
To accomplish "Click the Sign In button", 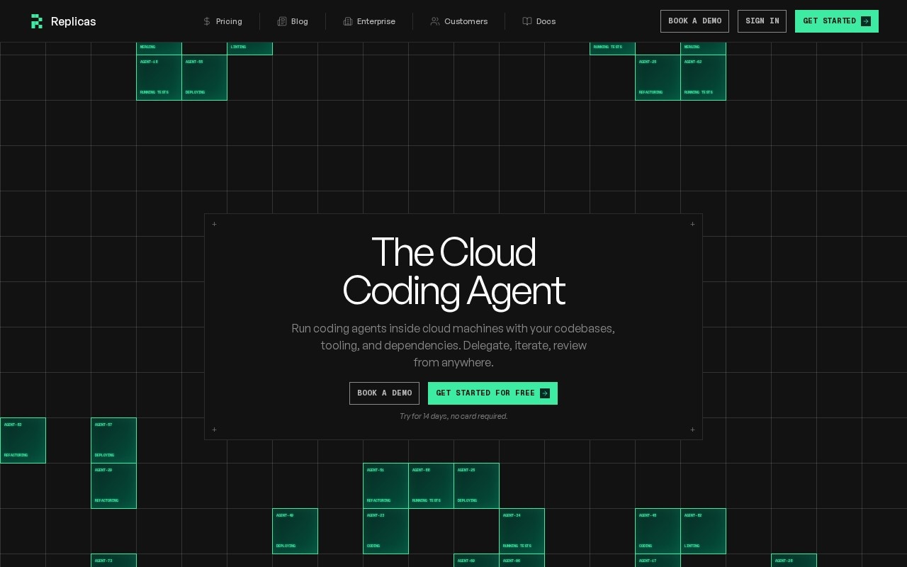I will point(762,21).
